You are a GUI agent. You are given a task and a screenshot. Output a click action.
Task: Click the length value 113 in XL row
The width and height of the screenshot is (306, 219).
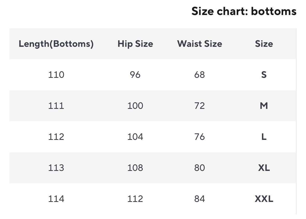click(56, 168)
